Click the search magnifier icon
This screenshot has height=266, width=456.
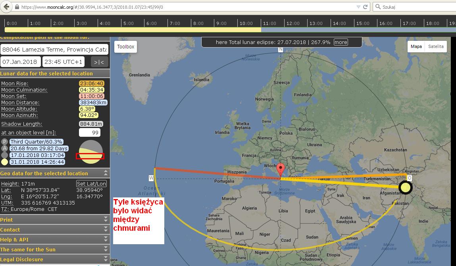[x=378, y=7]
